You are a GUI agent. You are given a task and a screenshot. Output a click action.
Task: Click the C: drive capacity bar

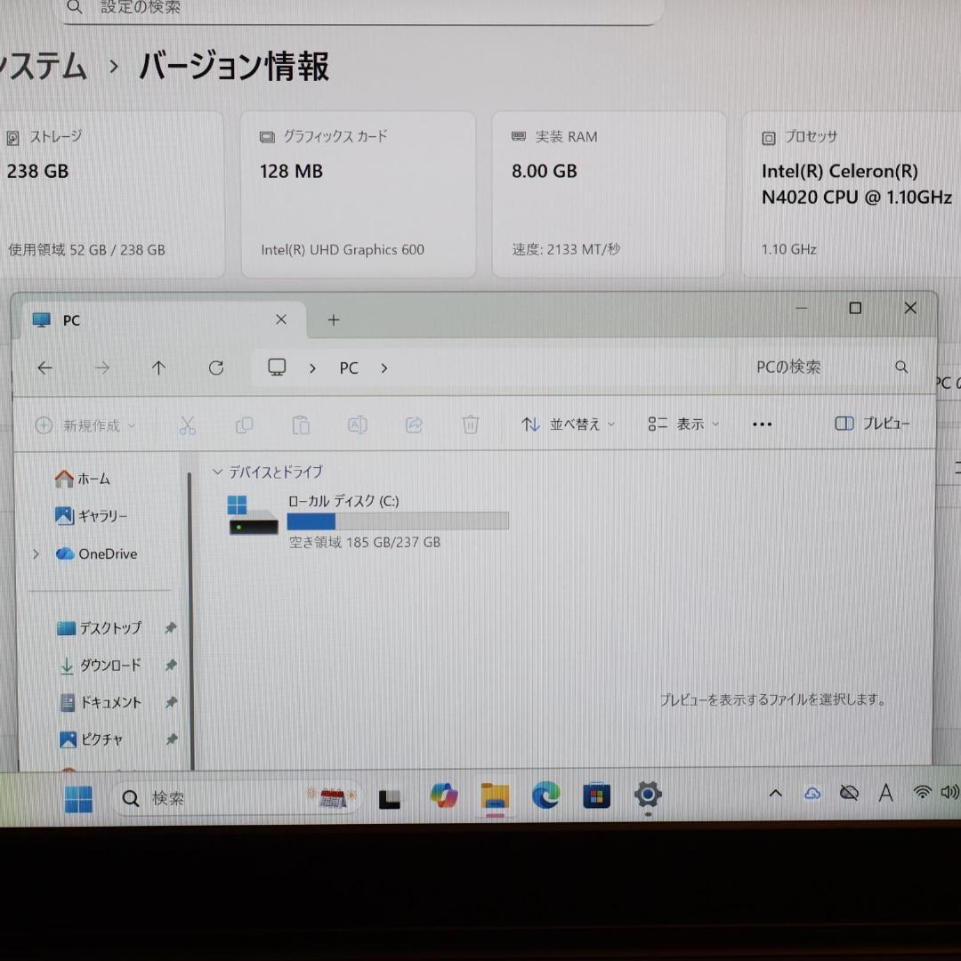(397, 521)
